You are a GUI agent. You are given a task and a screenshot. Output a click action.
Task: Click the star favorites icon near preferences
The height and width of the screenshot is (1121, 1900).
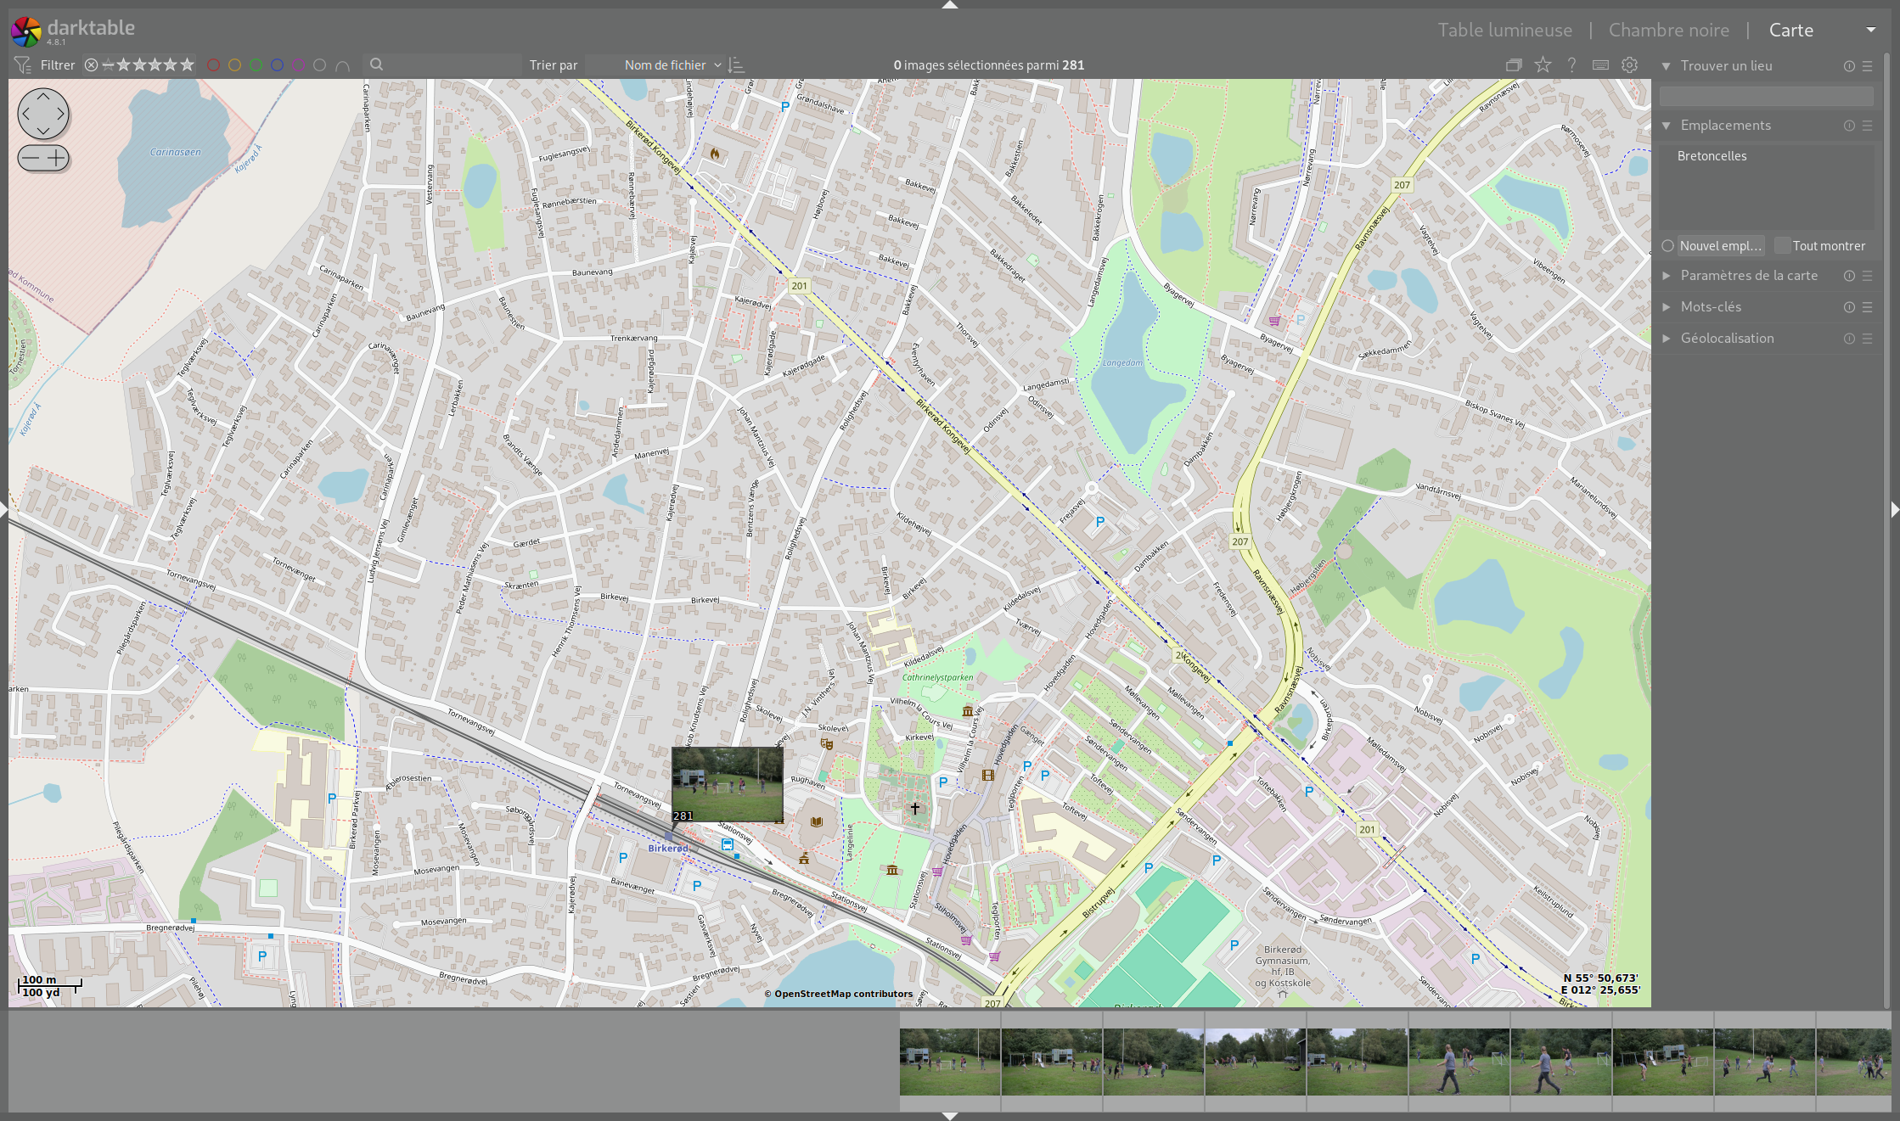coord(1543,64)
